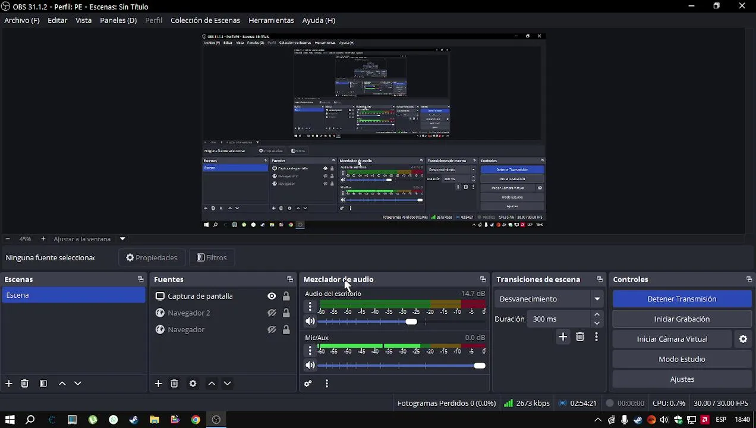Show hidden system tray icons
Viewport: 756px width, 428px height.
[597, 420]
